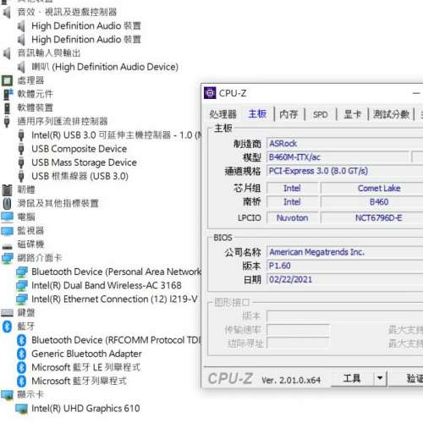Click the Ver. 2.01.0.x64 version text
The height and width of the screenshot is (423, 423).
(x=291, y=380)
